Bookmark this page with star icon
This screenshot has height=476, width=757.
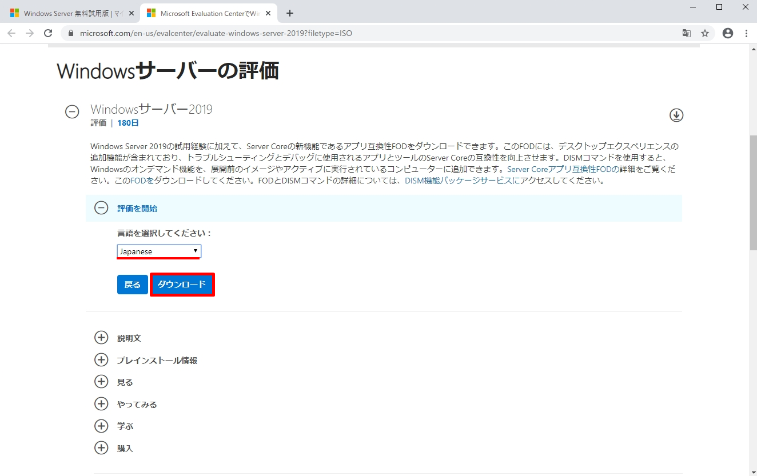[705, 33]
